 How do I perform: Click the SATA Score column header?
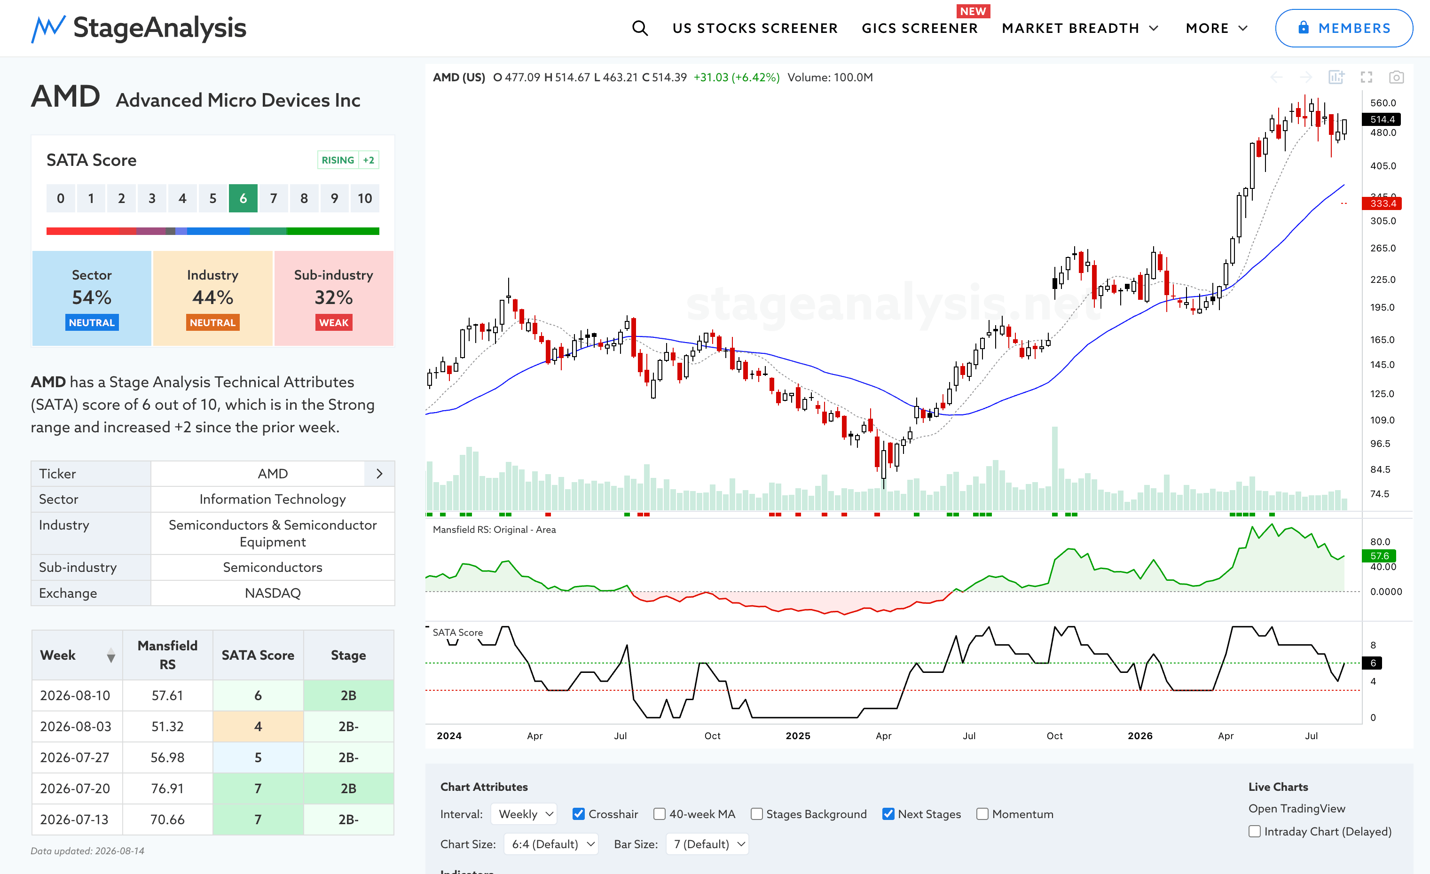tap(258, 655)
